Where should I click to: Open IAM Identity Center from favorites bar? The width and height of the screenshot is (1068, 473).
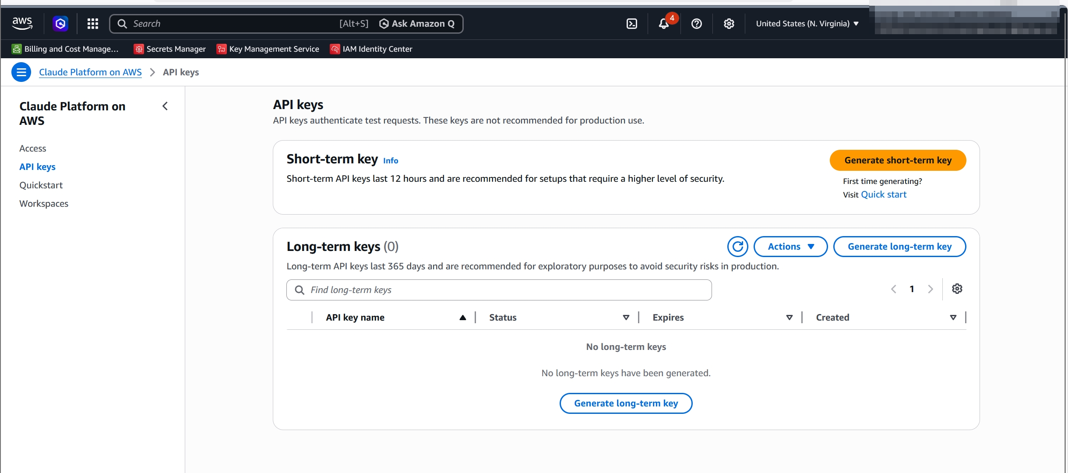[x=371, y=49]
